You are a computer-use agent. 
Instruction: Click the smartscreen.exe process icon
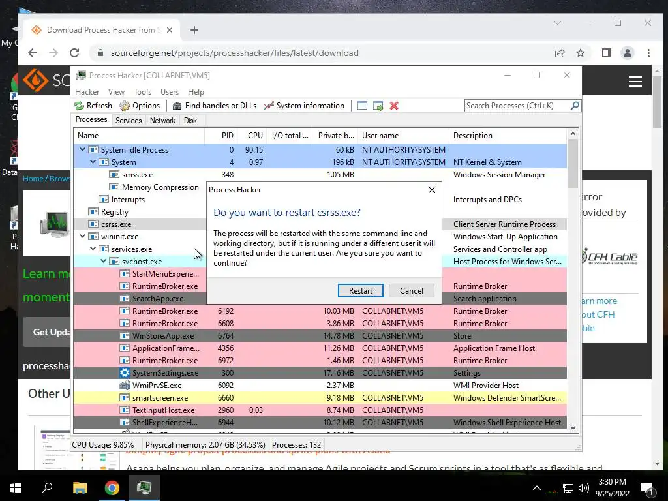coord(125,397)
